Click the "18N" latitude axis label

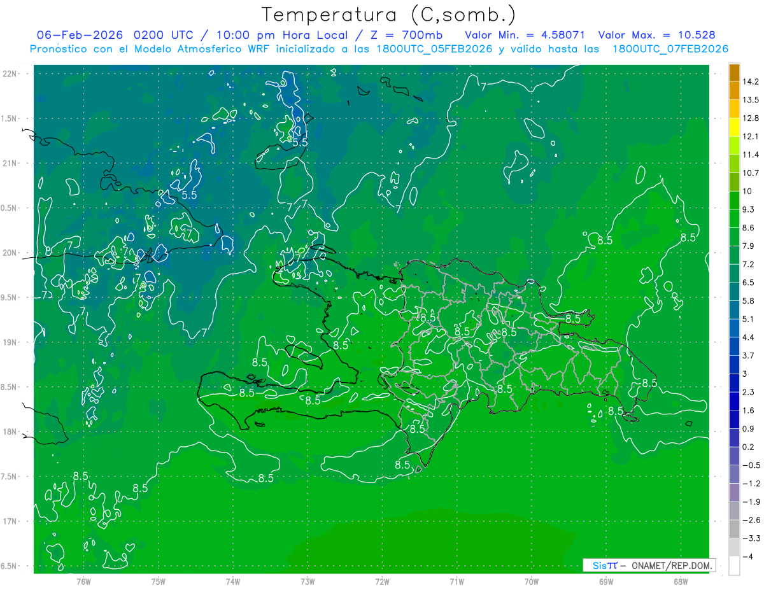click(10, 432)
